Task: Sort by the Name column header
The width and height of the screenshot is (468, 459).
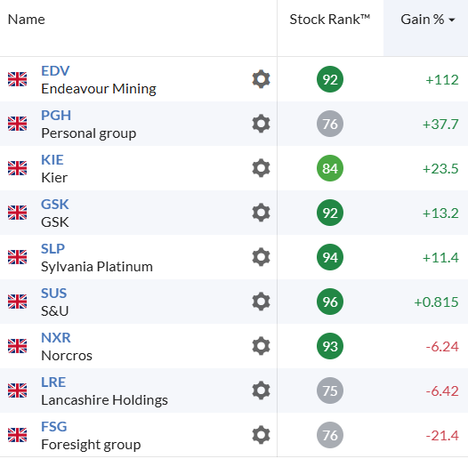Action: tap(27, 20)
